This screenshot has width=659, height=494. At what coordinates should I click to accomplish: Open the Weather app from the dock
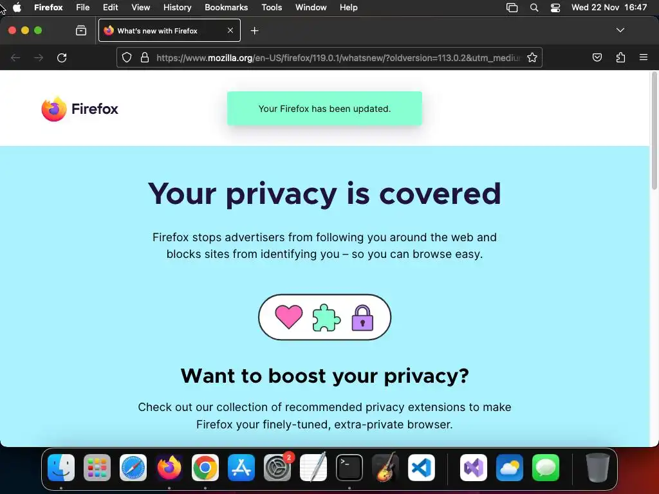click(x=510, y=467)
